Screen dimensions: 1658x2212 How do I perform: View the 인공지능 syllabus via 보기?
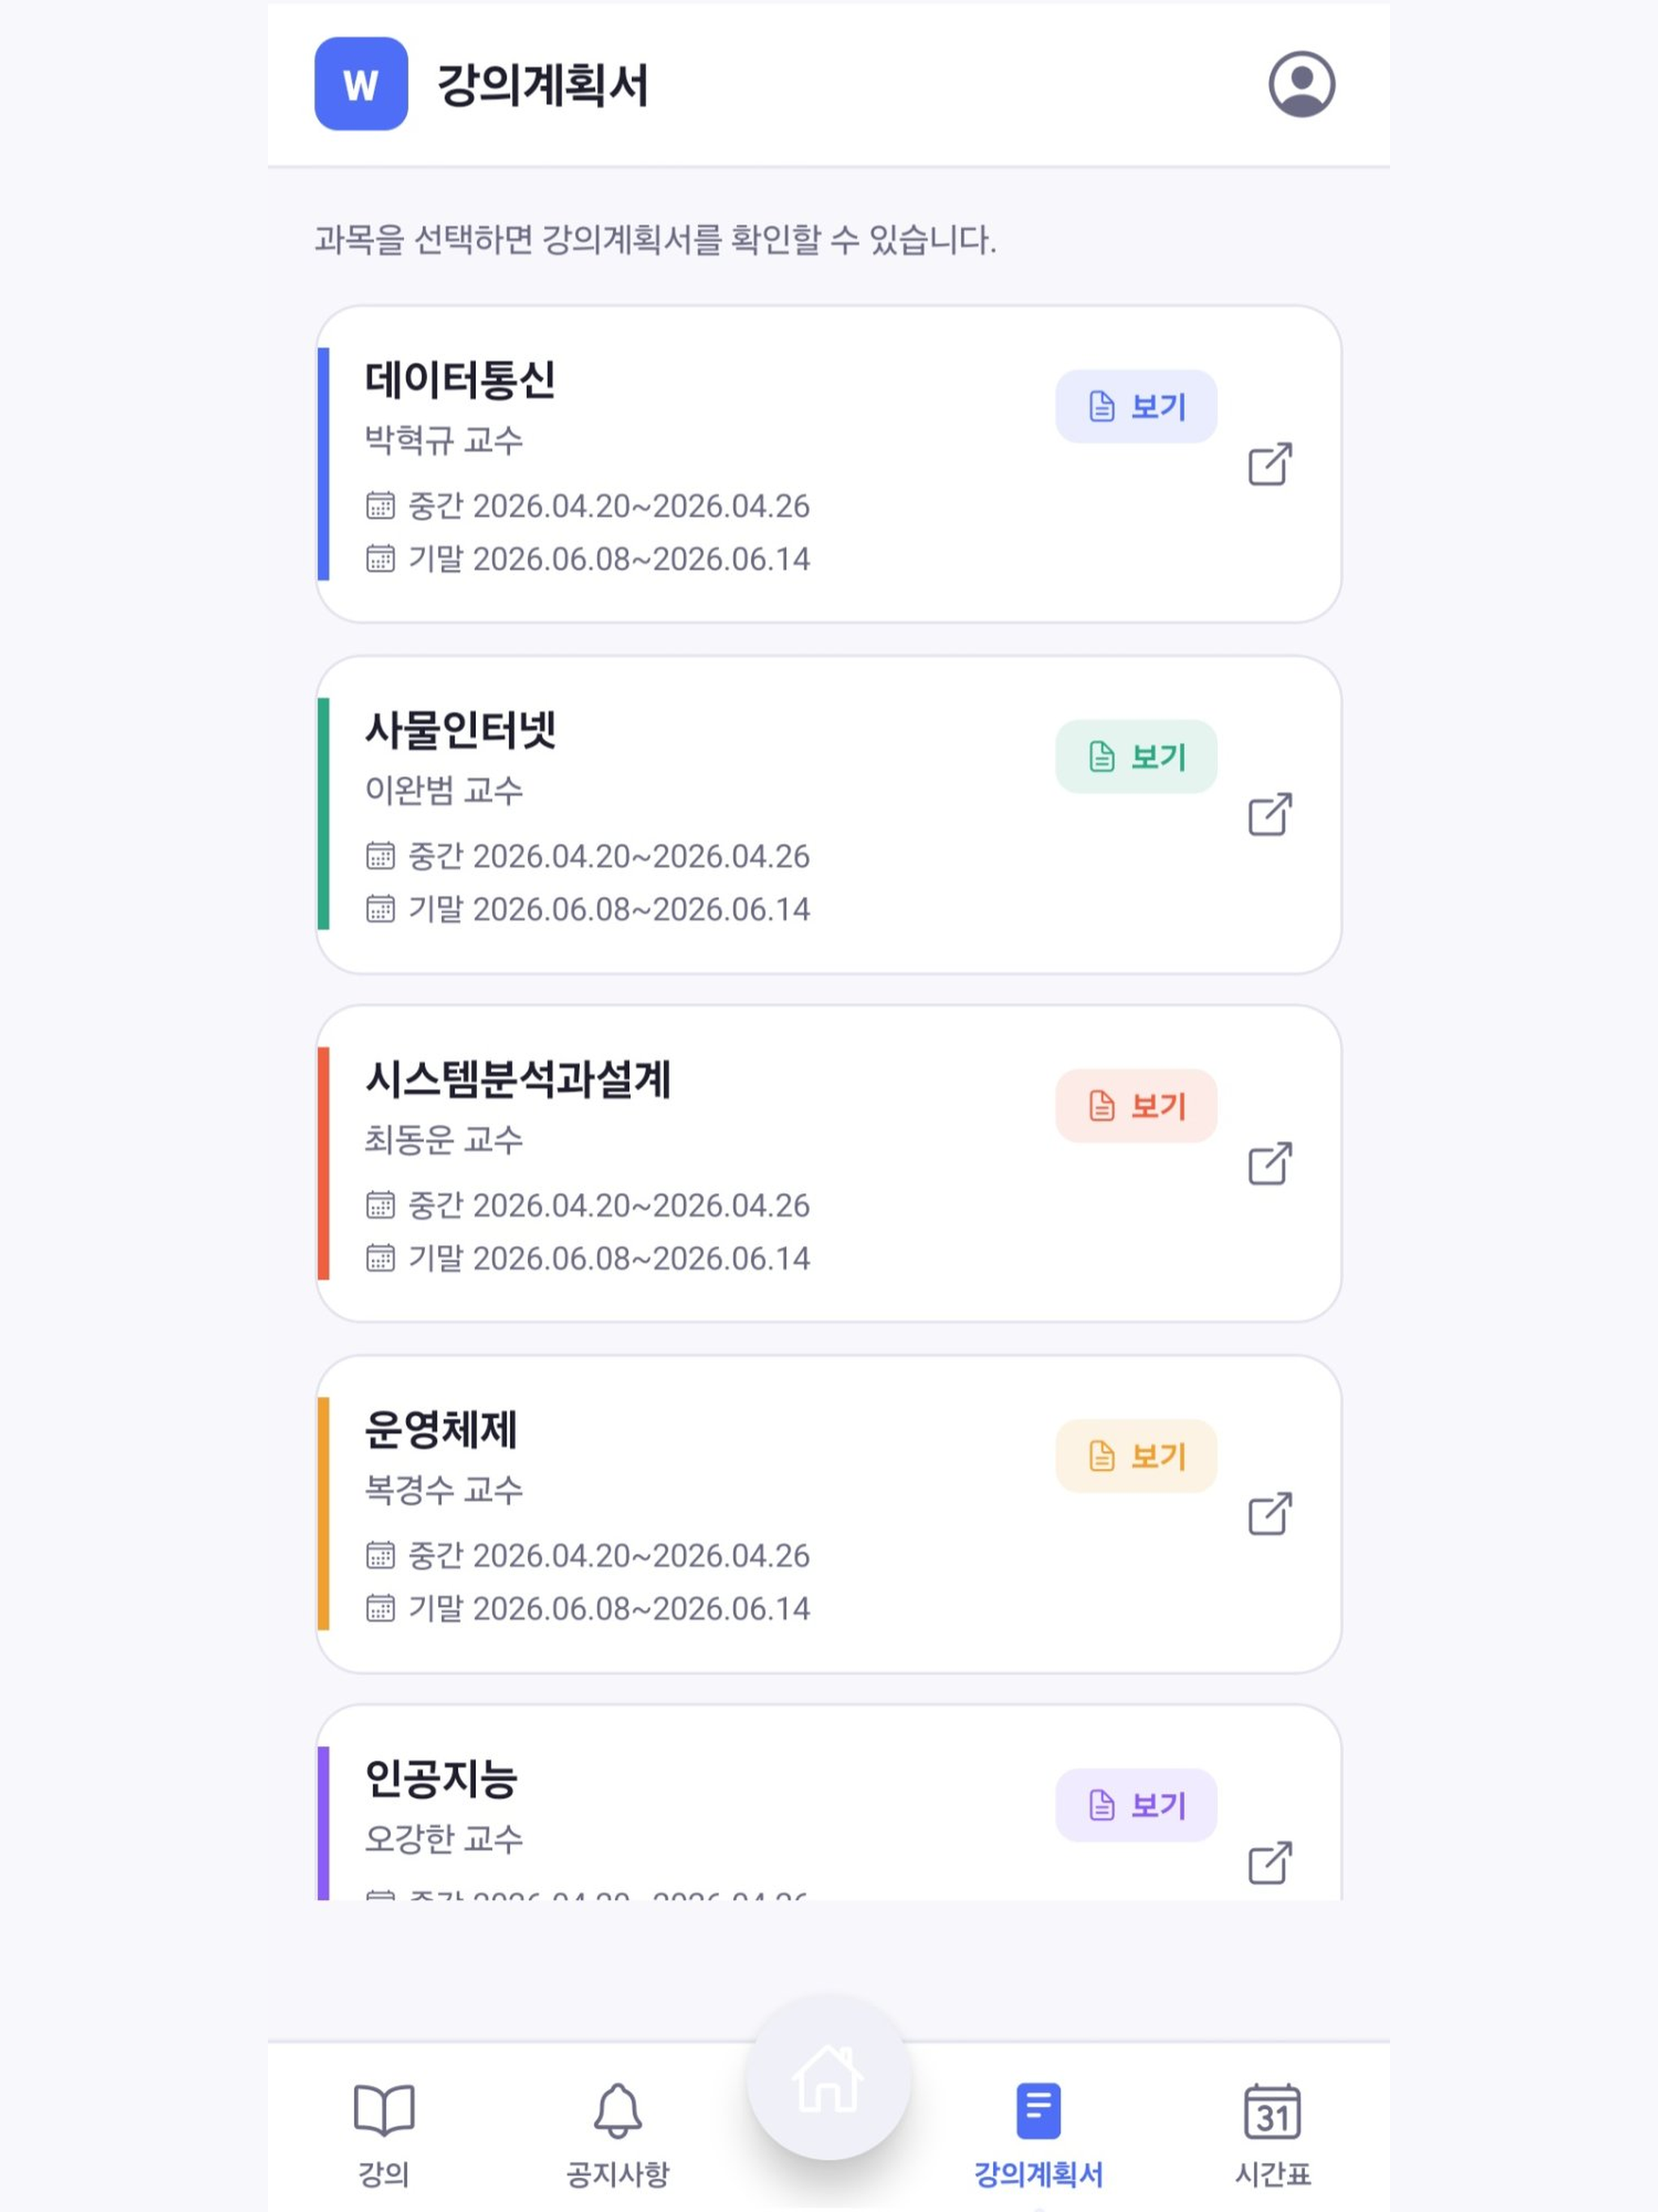pos(1136,1805)
